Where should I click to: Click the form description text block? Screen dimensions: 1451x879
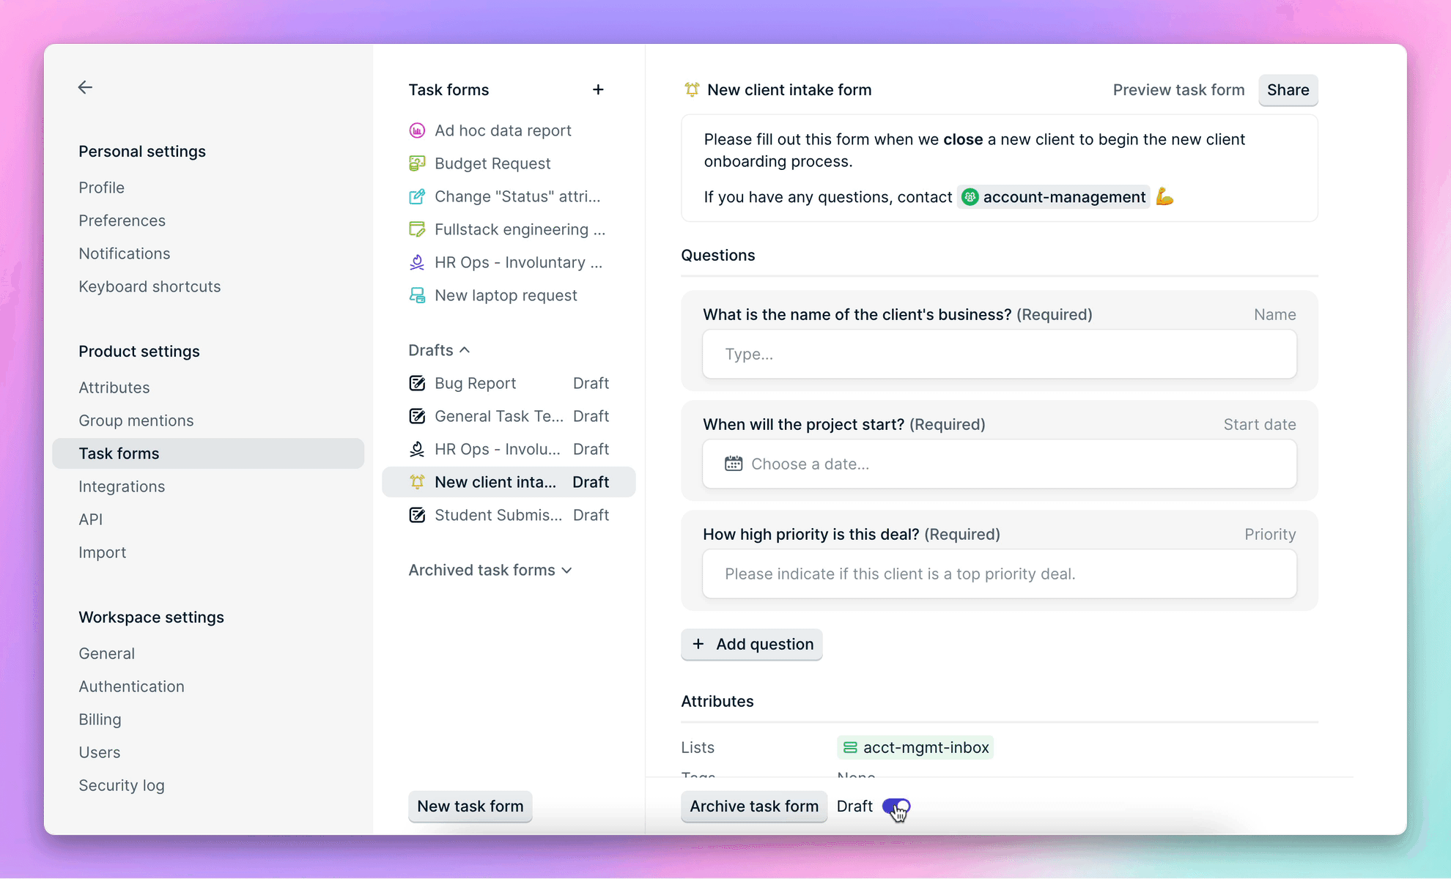(1000, 168)
